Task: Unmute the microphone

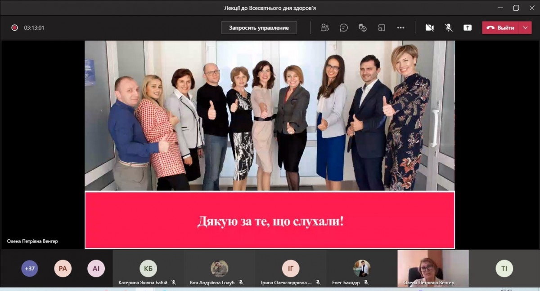Action: (x=449, y=28)
